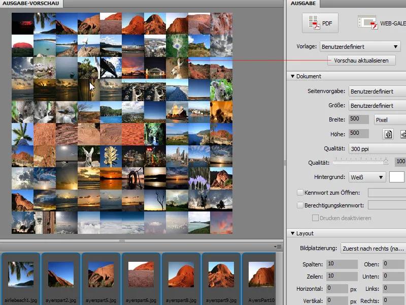
Task: Click the Höhe input field
Action: [x=359, y=134]
